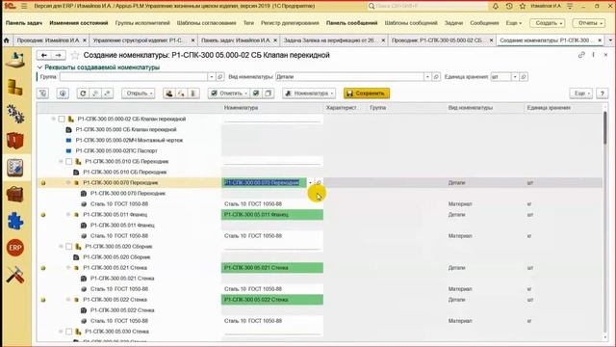Viewport: 616px width, 347px height.
Task: Go to home page icon
Action: [7, 40]
